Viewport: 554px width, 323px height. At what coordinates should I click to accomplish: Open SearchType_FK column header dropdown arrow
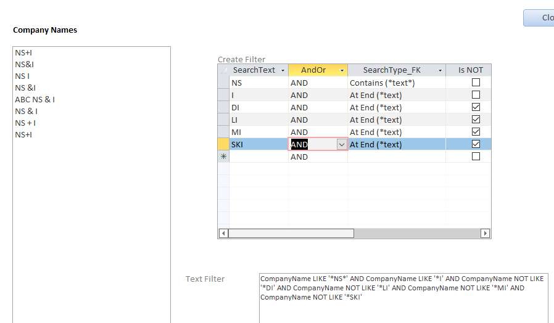(440, 71)
